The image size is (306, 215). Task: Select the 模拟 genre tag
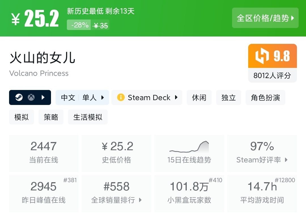pos(22,117)
